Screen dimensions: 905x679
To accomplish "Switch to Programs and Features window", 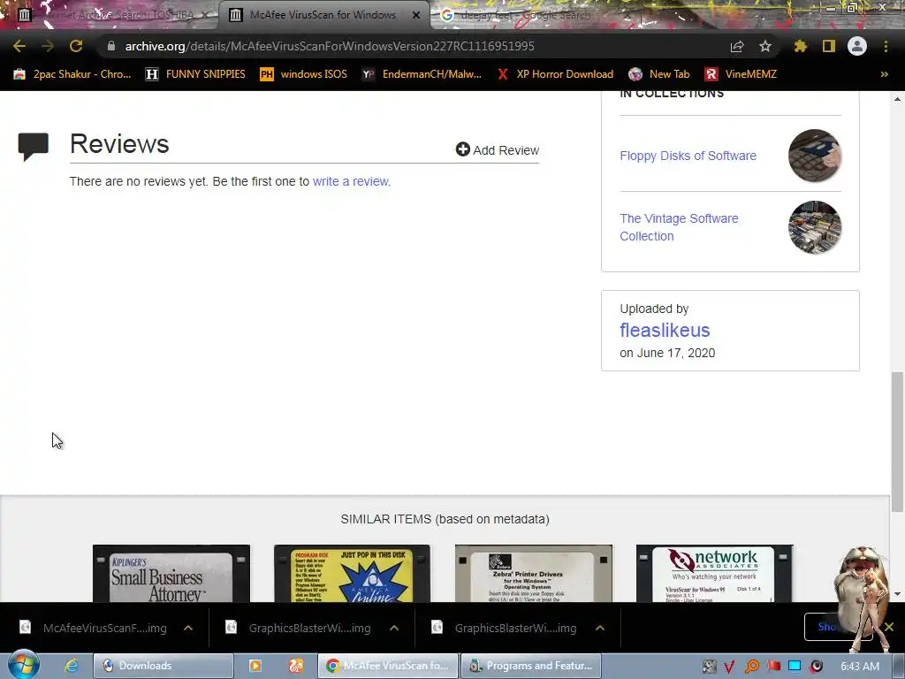I will pos(531,666).
